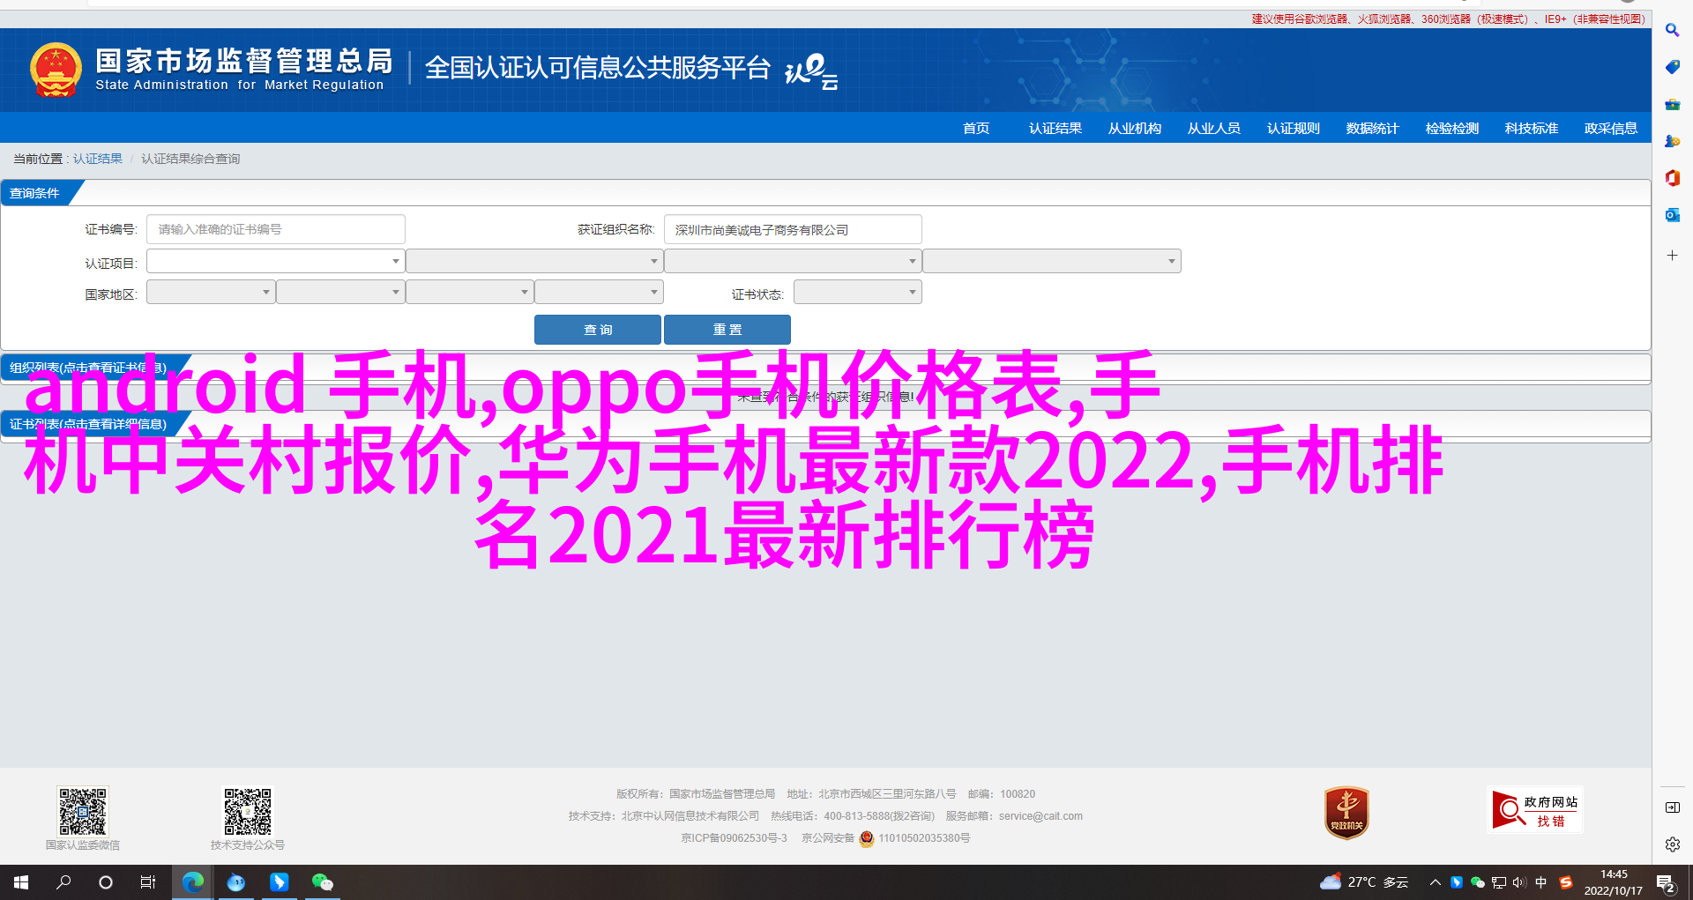Open the 证书状态 dropdown
Screen dimensions: 1693x900
857,292
